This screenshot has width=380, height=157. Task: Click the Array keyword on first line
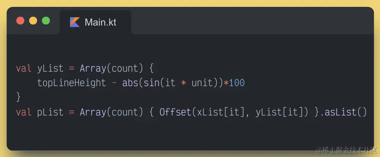(93, 69)
